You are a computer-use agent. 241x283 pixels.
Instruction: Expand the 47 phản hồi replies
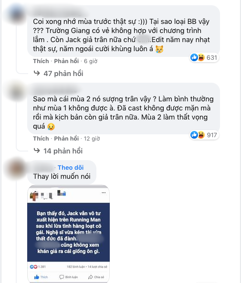[63, 74]
